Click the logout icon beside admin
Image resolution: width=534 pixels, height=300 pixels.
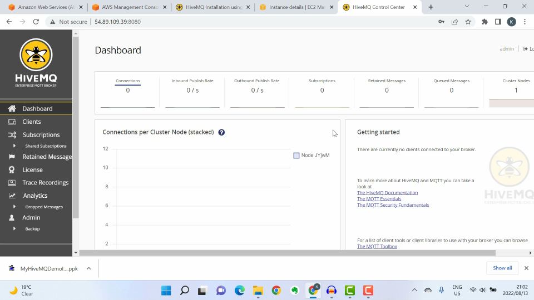(525, 49)
